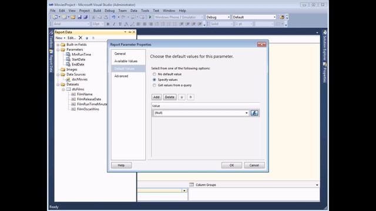376x211 pixels.
Task: Click the Add button
Action: (156, 97)
